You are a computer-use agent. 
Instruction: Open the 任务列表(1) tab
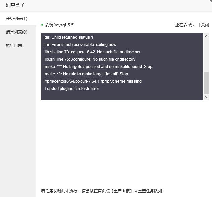(x=16, y=19)
